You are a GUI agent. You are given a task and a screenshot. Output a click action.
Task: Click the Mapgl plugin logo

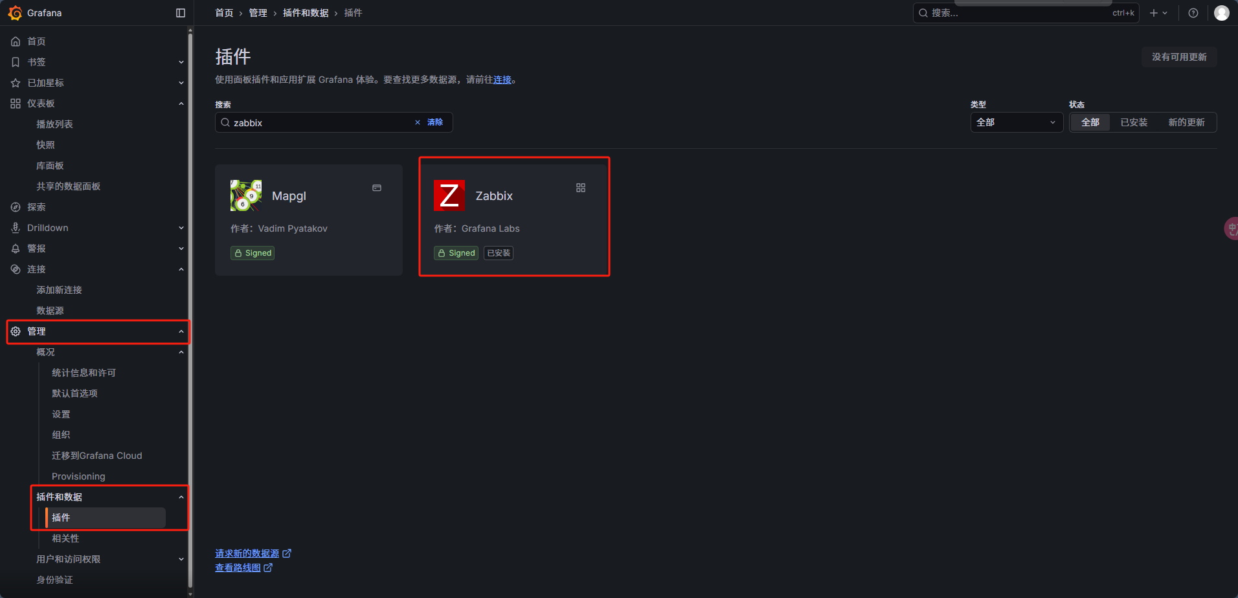tap(246, 195)
